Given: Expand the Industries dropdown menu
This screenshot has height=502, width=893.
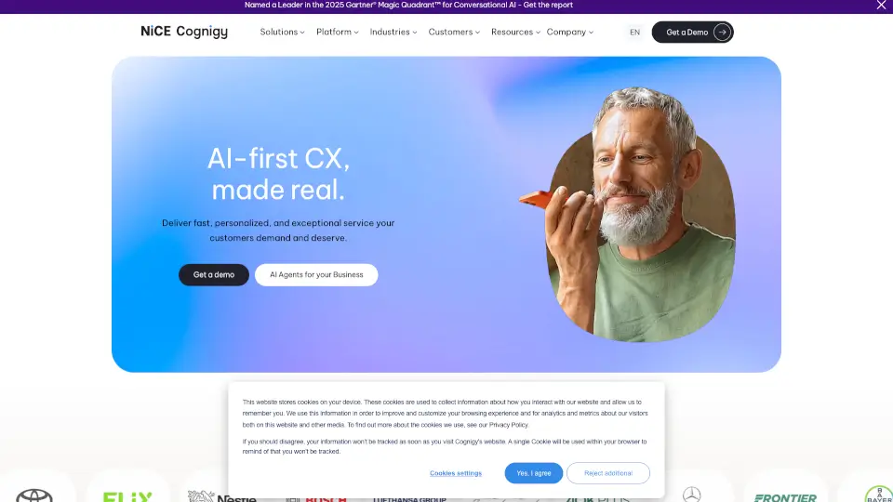Looking at the screenshot, I should (393, 33).
